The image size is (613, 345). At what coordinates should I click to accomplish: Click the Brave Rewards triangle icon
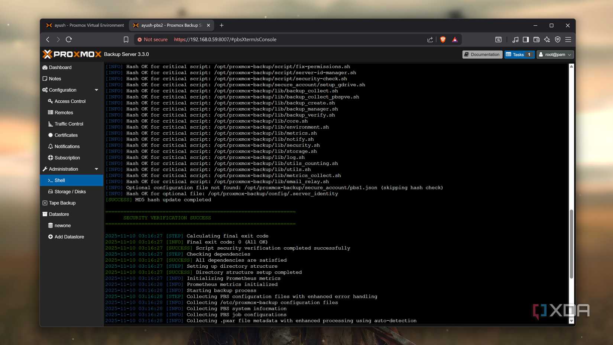point(455,39)
